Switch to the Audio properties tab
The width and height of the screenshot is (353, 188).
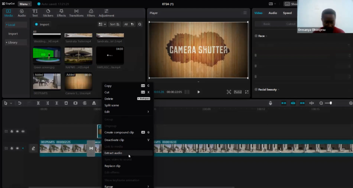click(273, 13)
